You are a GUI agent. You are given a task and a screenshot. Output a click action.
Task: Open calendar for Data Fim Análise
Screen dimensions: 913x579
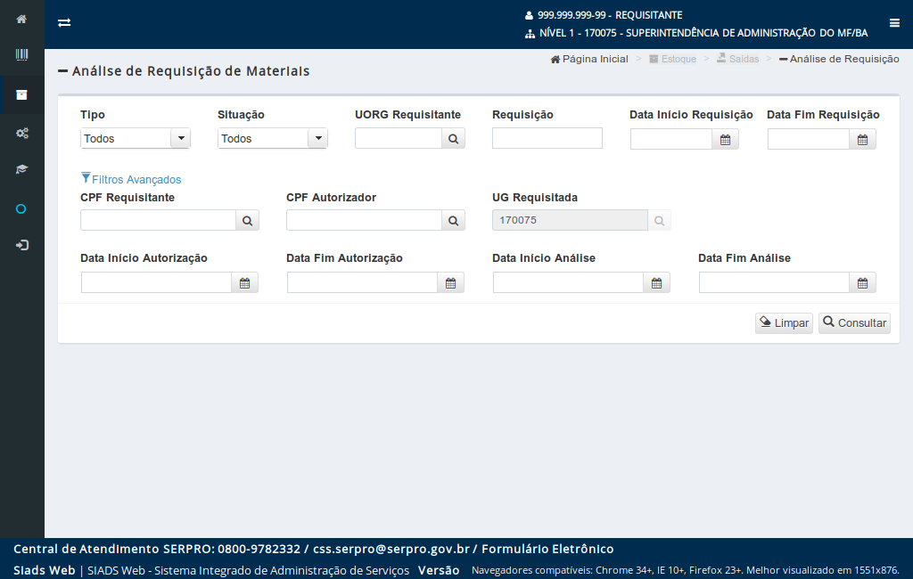point(862,282)
